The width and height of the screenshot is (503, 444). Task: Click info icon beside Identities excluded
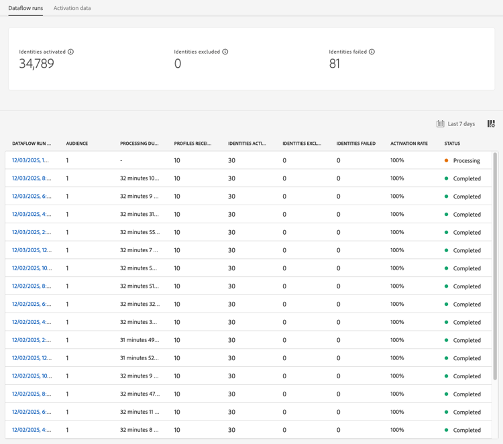coord(225,52)
